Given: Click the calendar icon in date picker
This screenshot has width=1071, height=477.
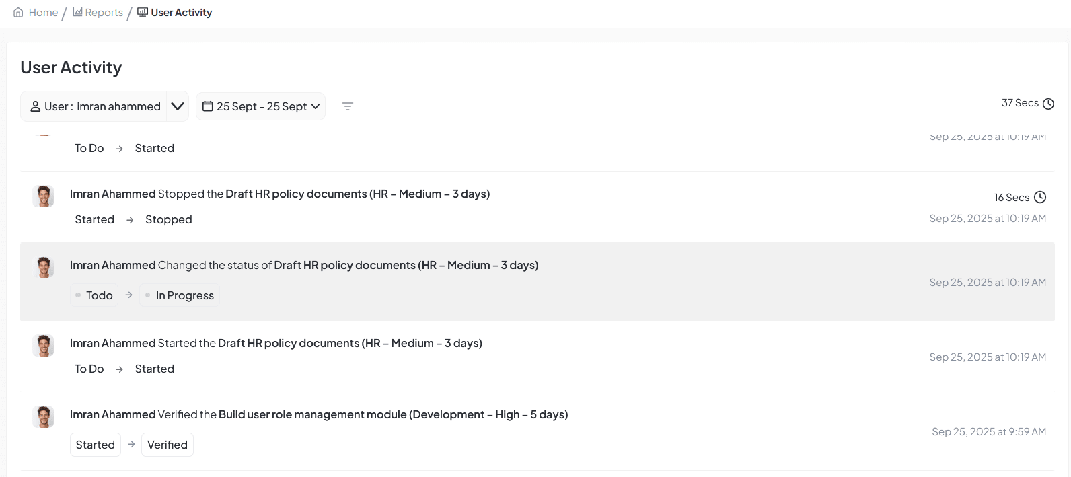Looking at the screenshot, I should (x=208, y=106).
